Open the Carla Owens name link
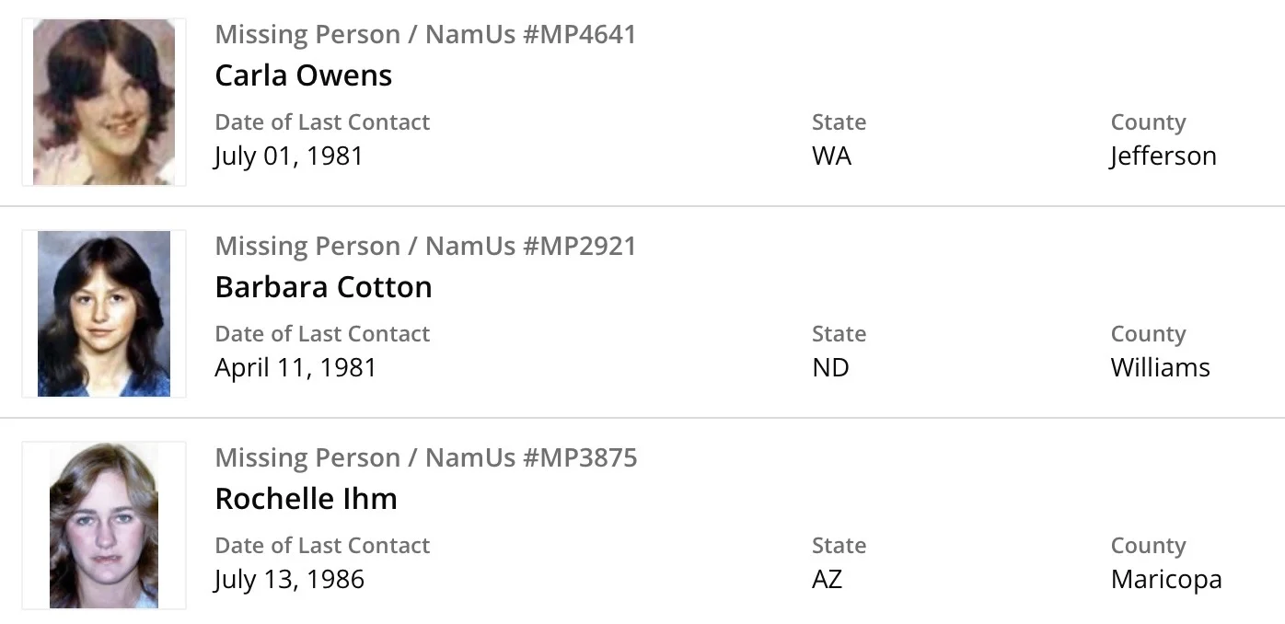The height and width of the screenshot is (624, 1285). pyautogui.click(x=303, y=75)
